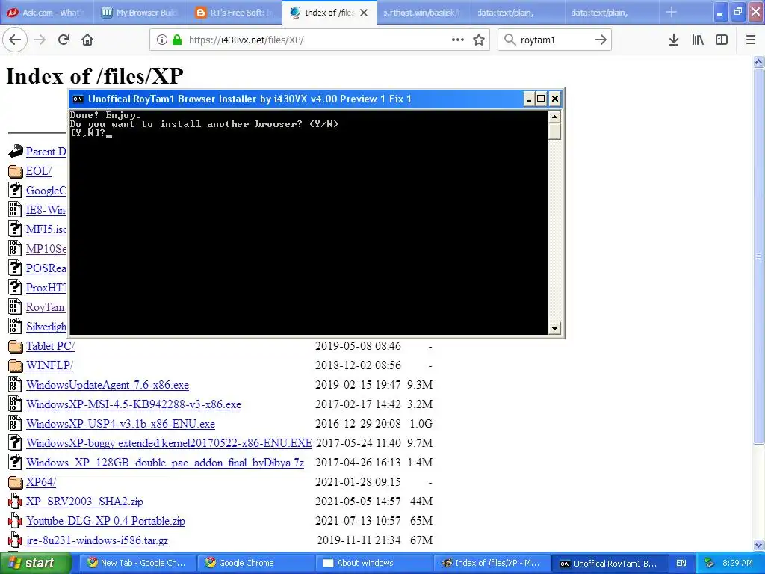
Task: Click the WindowsUpdateAgent binary file icon
Action: 15,385
